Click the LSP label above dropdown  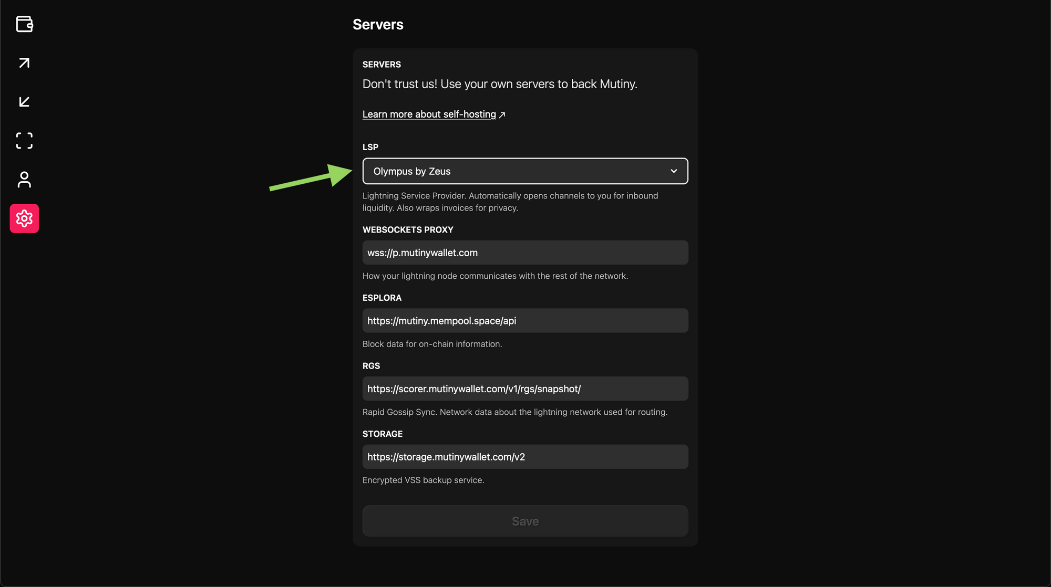tap(370, 147)
